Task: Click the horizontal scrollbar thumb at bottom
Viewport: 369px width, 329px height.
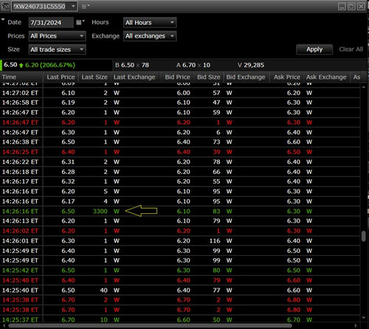Action: coord(150,326)
